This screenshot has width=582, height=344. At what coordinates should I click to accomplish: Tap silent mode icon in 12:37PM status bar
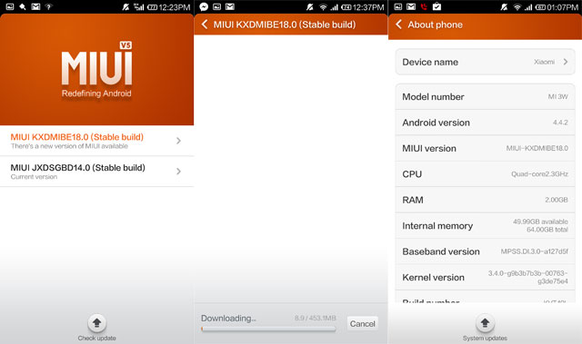[310, 7]
